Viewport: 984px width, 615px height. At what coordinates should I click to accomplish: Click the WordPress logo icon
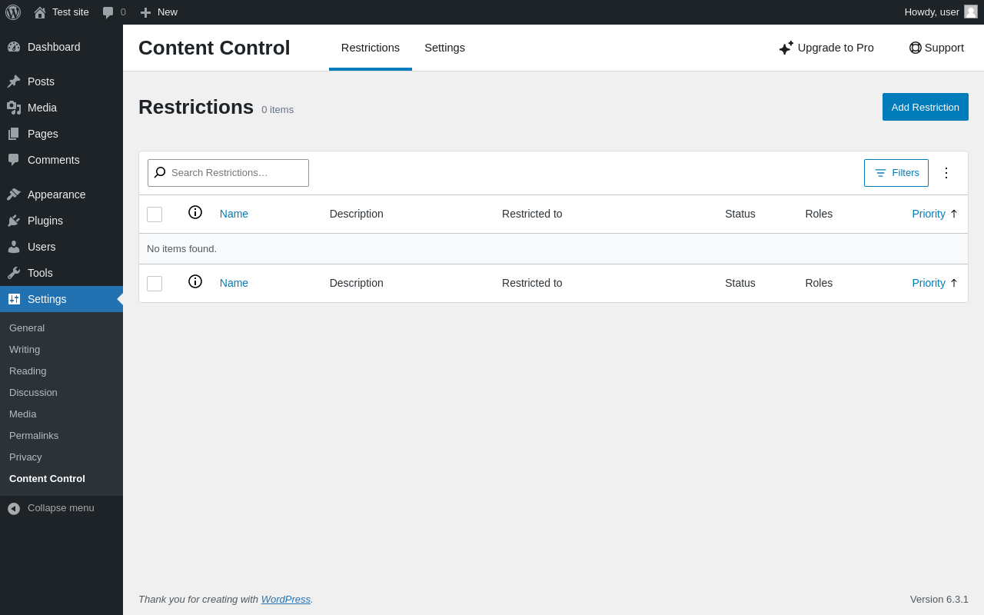(13, 12)
